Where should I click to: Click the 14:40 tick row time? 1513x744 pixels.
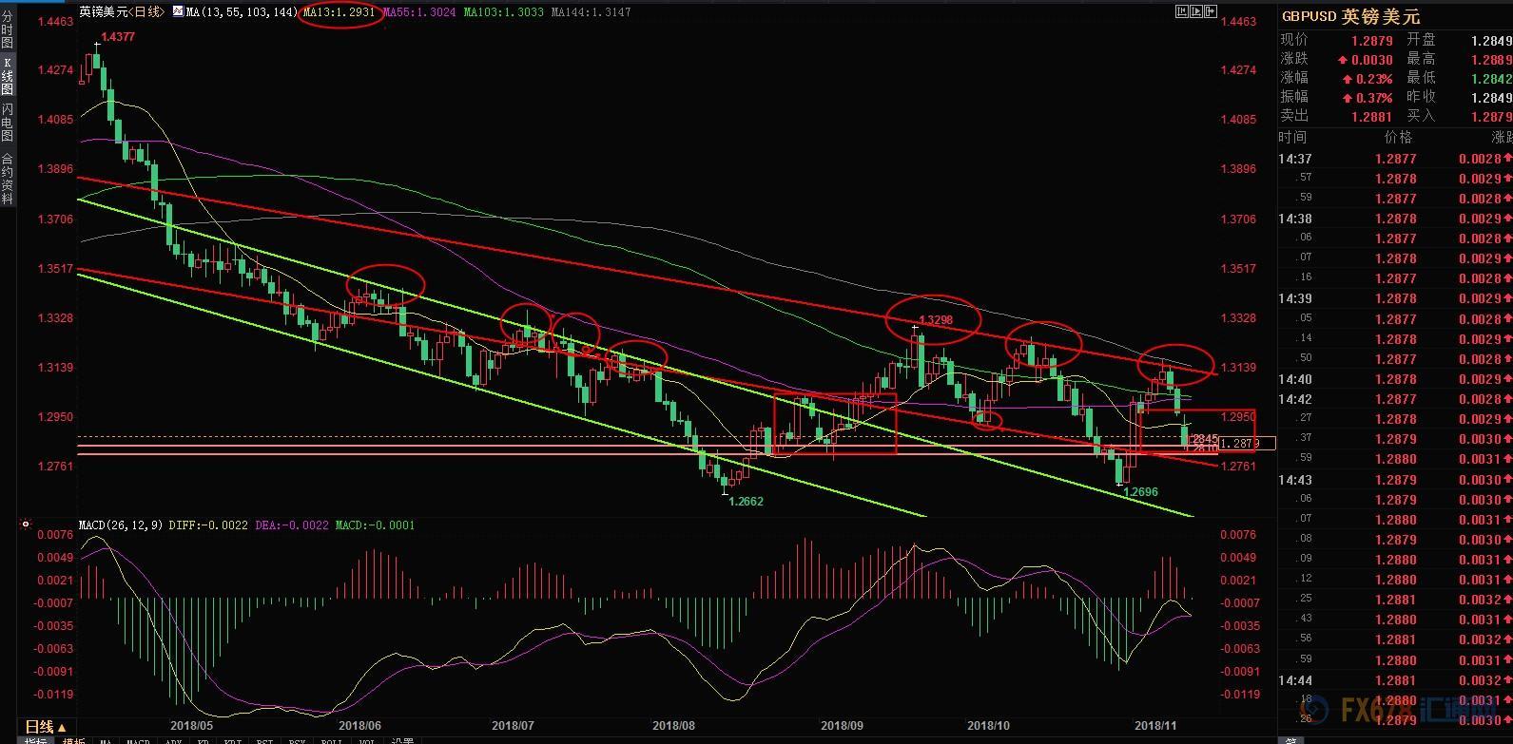point(1295,379)
